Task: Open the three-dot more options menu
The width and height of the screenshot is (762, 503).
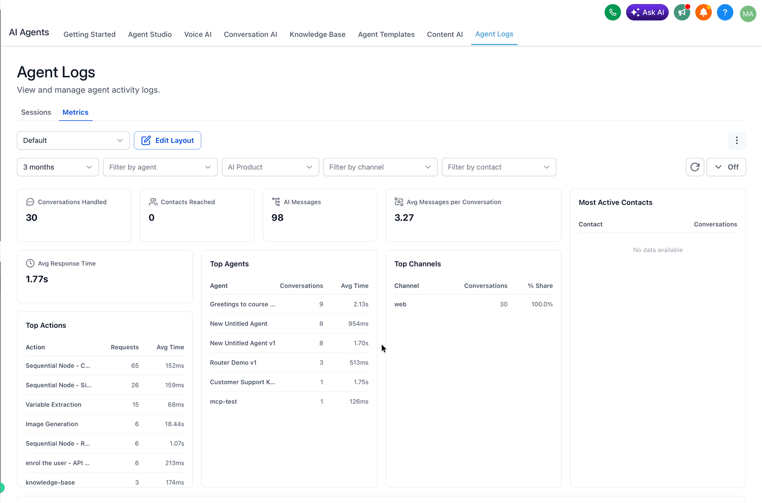Action: (x=737, y=140)
